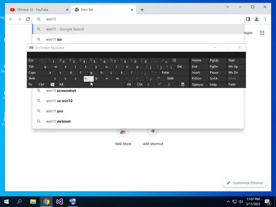This screenshot has width=276, height=207.
Task: Open Options on the On-Screen Keyboard
Action: [199, 84]
